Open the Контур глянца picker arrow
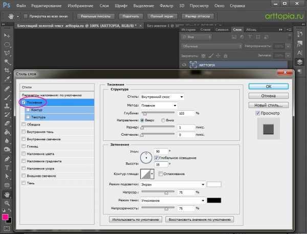Viewport: 307px width, 234px height. 152,174
